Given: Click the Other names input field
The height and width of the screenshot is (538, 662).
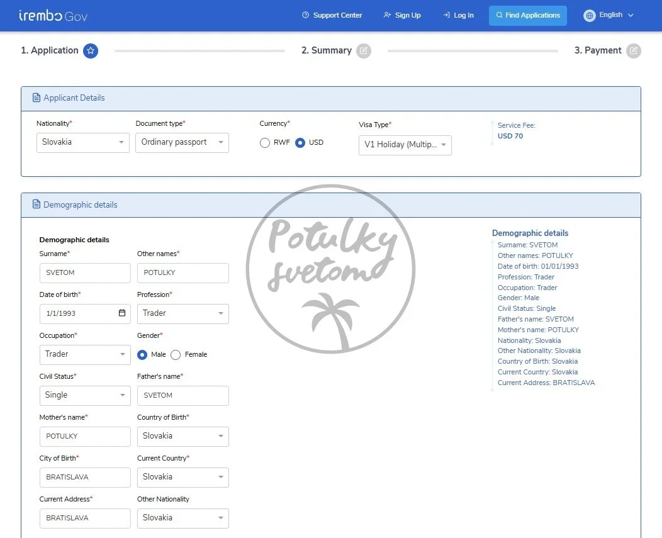Looking at the screenshot, I should point(183,273).
